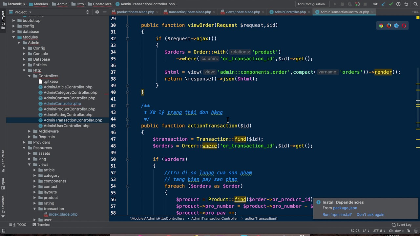Viewport: 420px width, 236px height.
Task: Switch to views/index.blade.php tab
Action: point(243,12)
